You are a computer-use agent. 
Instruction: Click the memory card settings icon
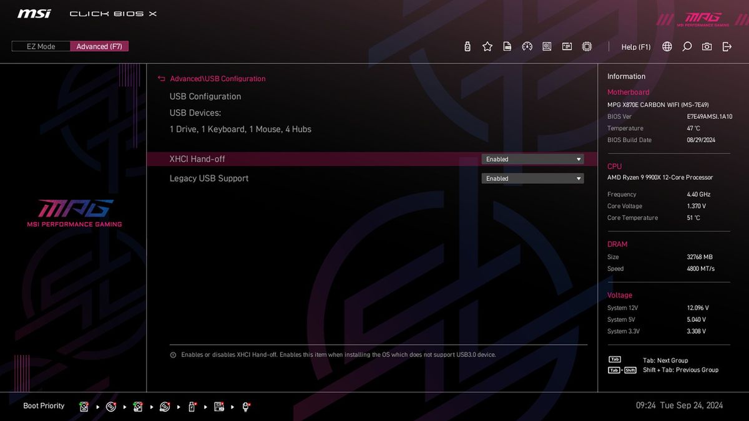point(567,47)
